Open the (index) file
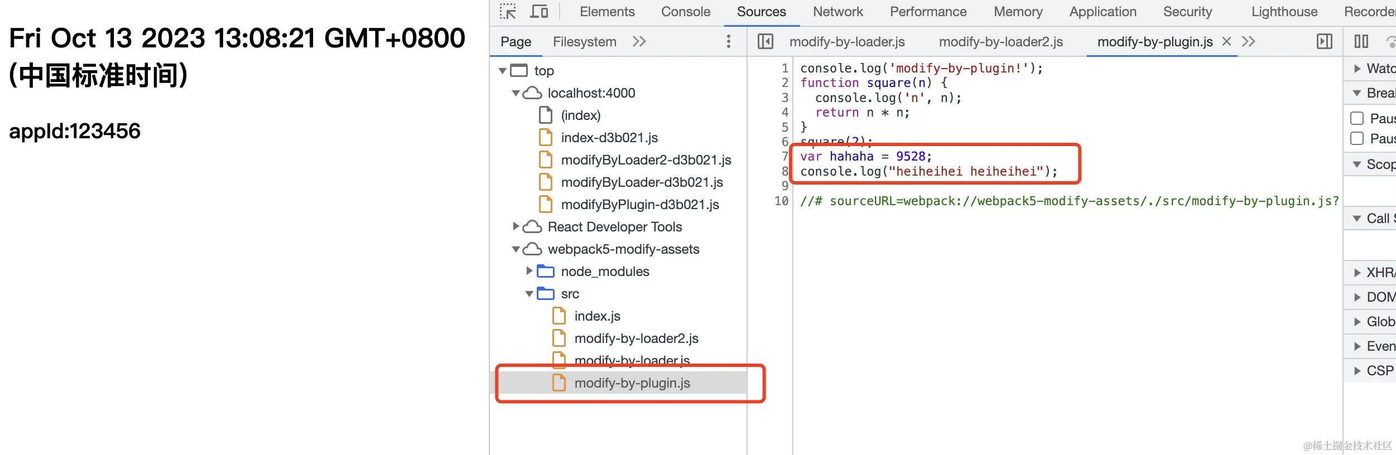Screen dimensions: 1396x455 [x=581, y=115]
